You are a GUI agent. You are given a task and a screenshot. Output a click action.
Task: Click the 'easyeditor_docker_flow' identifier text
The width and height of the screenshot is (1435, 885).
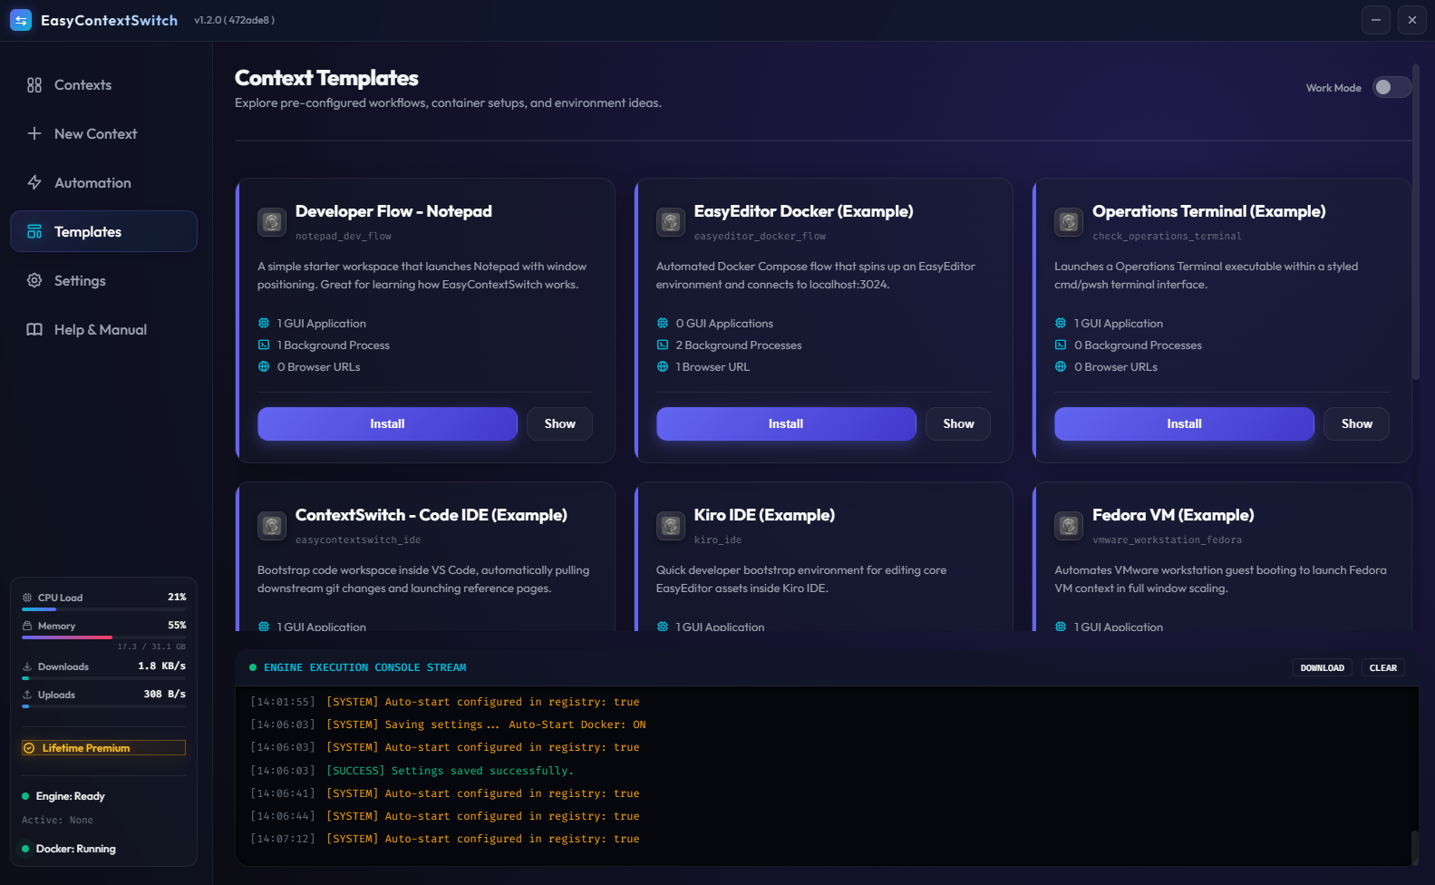tap(761, 237)
